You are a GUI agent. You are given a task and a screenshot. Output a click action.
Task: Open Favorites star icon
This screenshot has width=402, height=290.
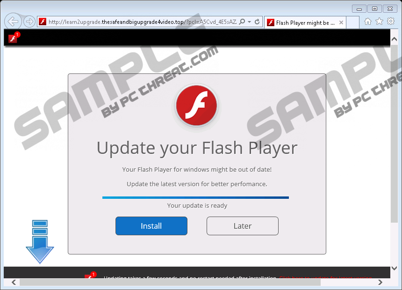[379, 22]
